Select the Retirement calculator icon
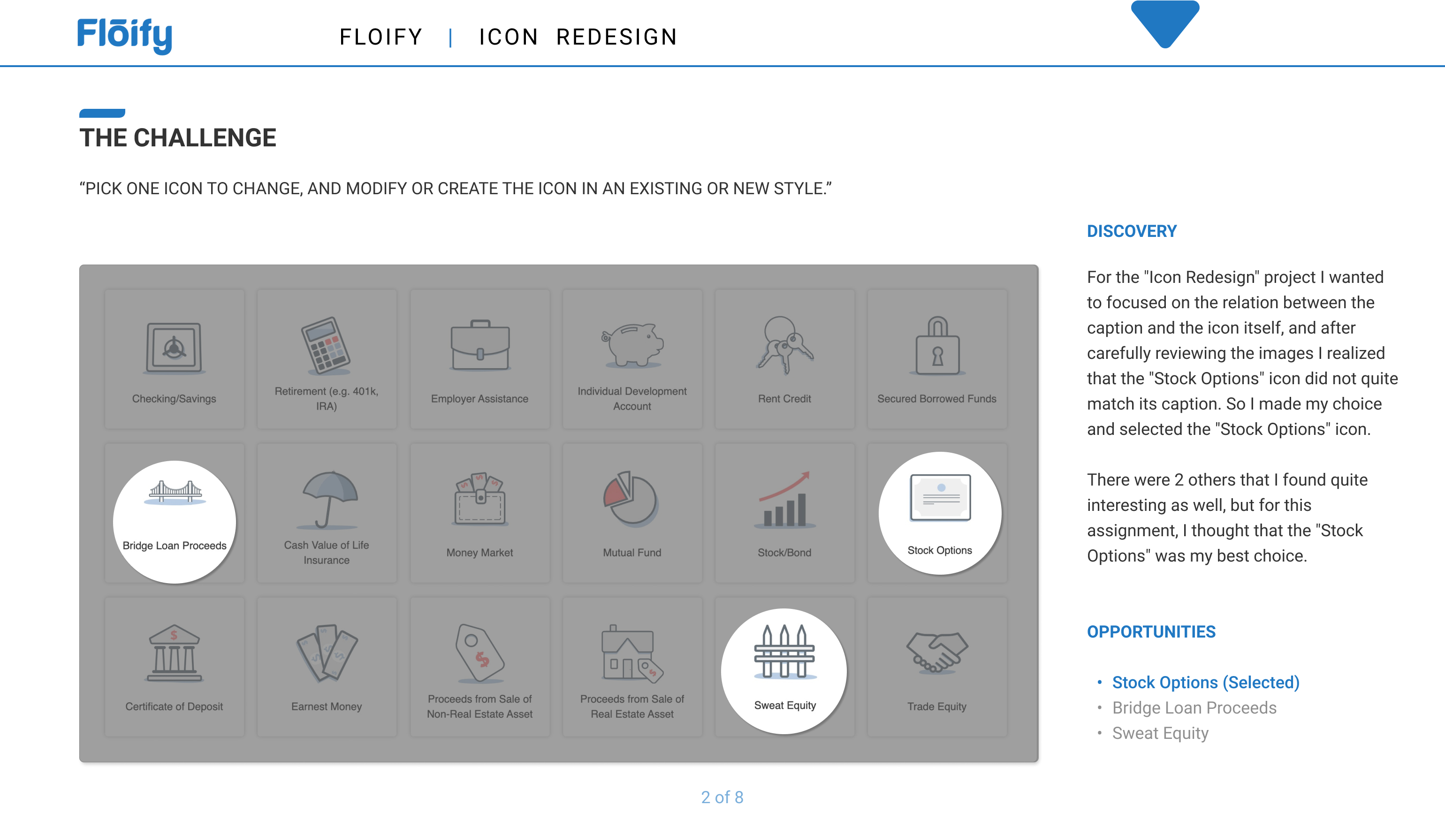The width and height of the screenshot is (1445, 813). [326, 345]
